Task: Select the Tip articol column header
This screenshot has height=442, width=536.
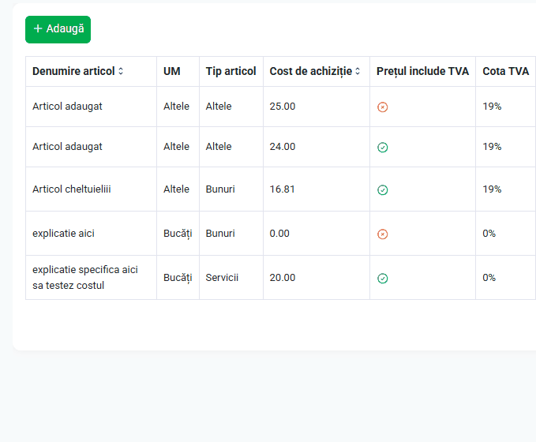Action: (x=231, y=71)
